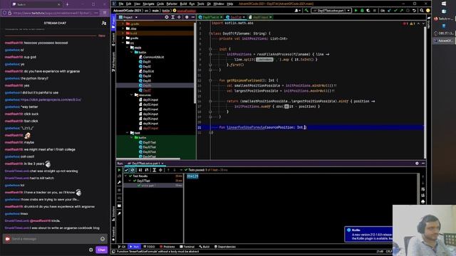Open the run configuration dropdown DayO7Test
Image resolution: width=456 pixels, height=256 pixels.
coord(331,11)
